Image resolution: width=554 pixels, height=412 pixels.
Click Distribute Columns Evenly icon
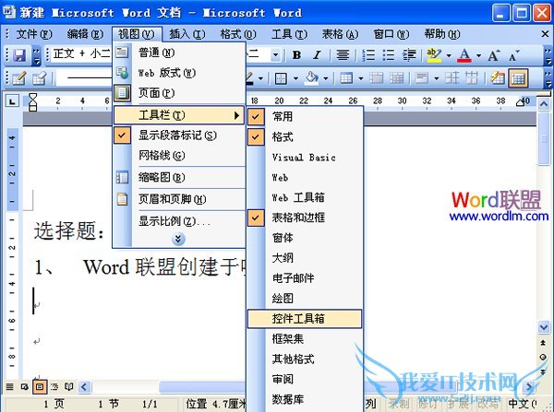[x=472, y=78]
